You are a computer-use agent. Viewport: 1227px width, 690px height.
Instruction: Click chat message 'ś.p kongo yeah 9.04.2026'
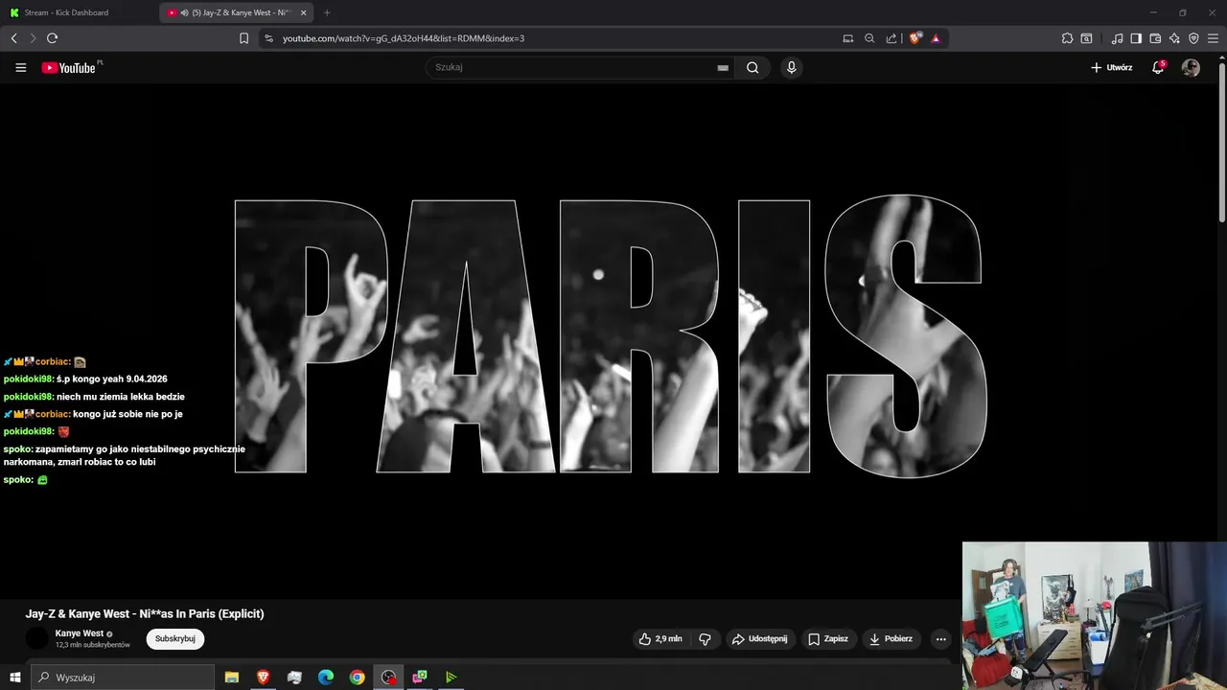(x=112, y=379)
